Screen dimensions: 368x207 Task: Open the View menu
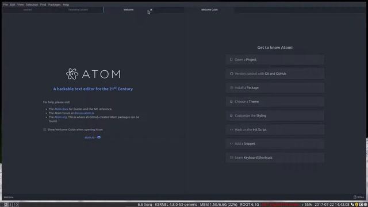(21, 5)
